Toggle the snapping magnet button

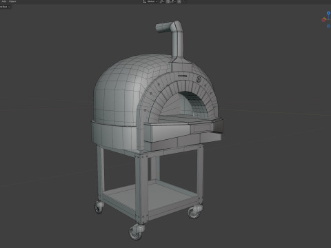click(x=168, y=1)
